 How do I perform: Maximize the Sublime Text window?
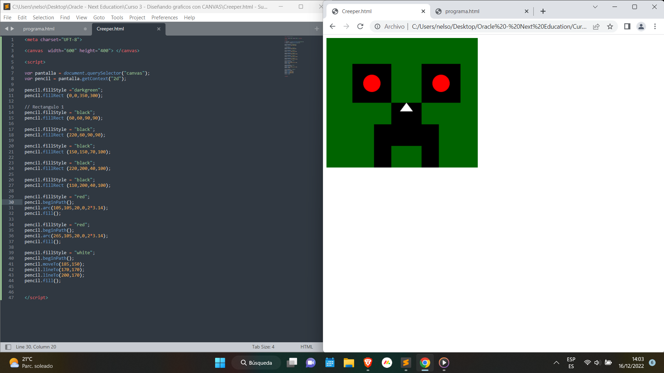[301, 7]
